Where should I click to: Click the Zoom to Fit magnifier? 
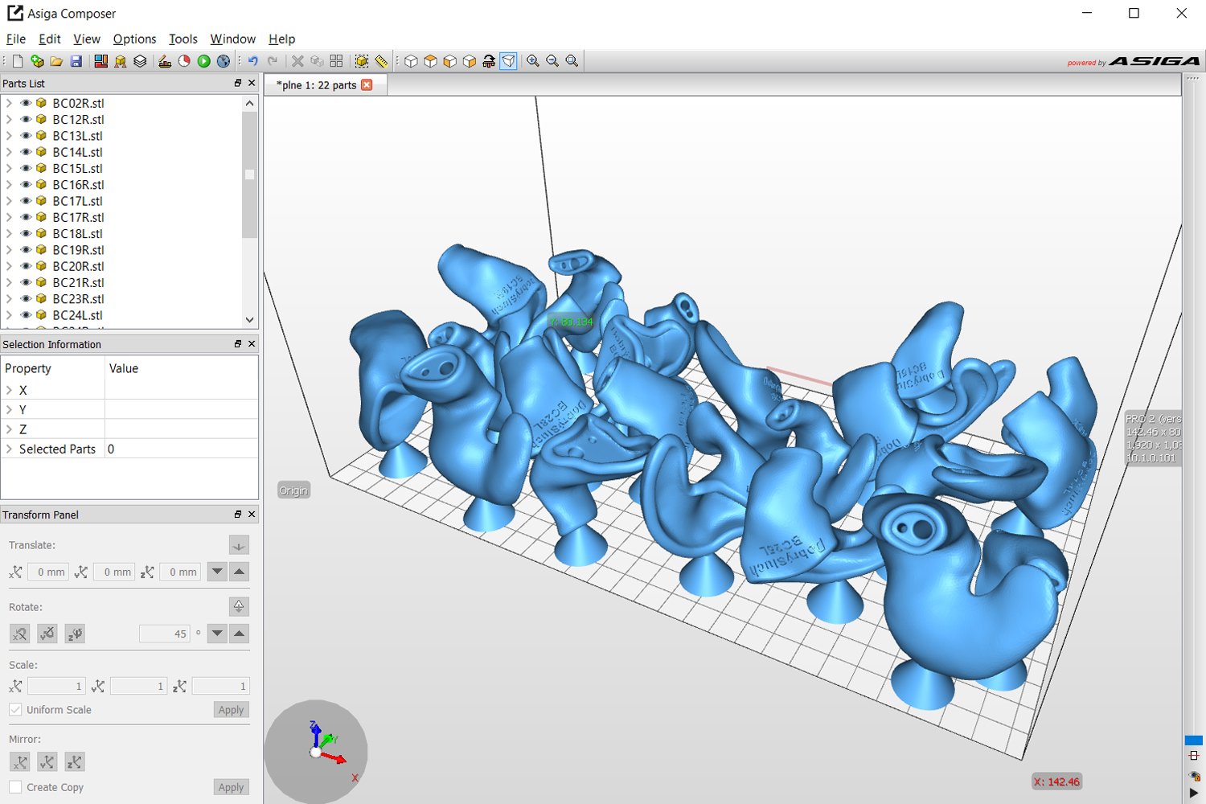pyautogui.click(x=572, y=61)
